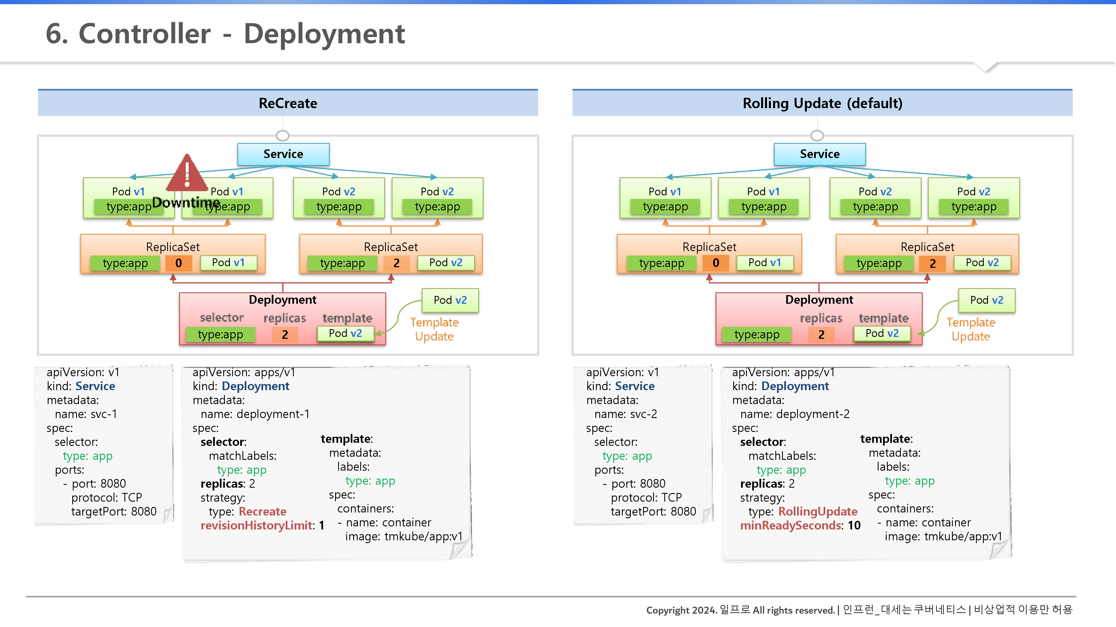Click the replicas value 2 in ReCreate Deployment
The height and width of the screenshot is (627, 1116).
pyautogui.click(x=285, y=334)
